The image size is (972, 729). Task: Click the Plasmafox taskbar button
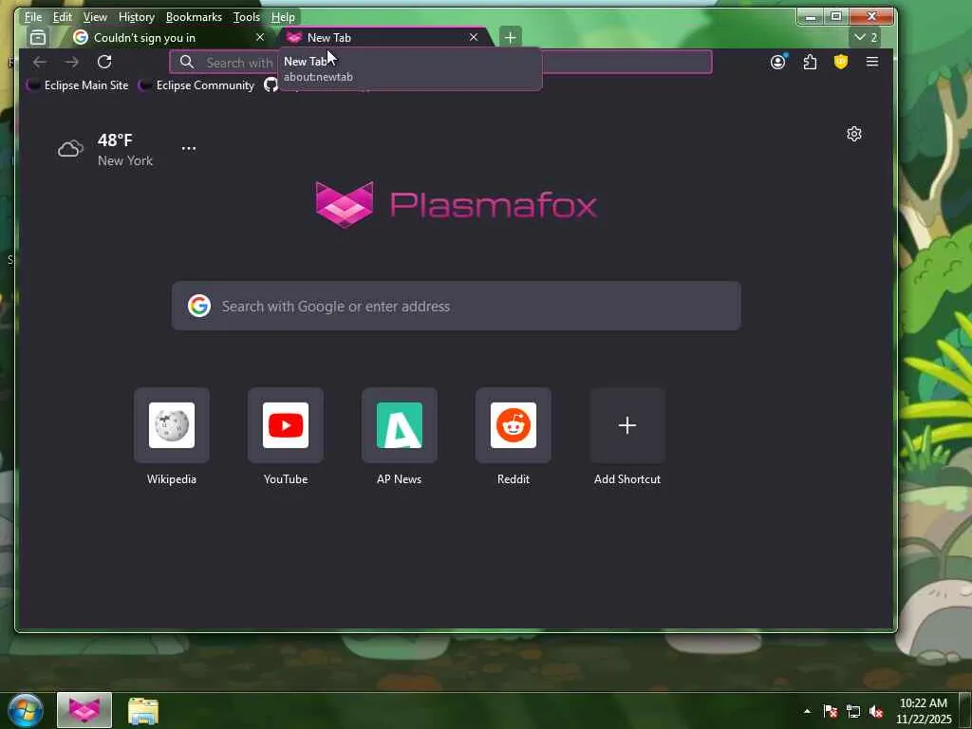(84, 710)
